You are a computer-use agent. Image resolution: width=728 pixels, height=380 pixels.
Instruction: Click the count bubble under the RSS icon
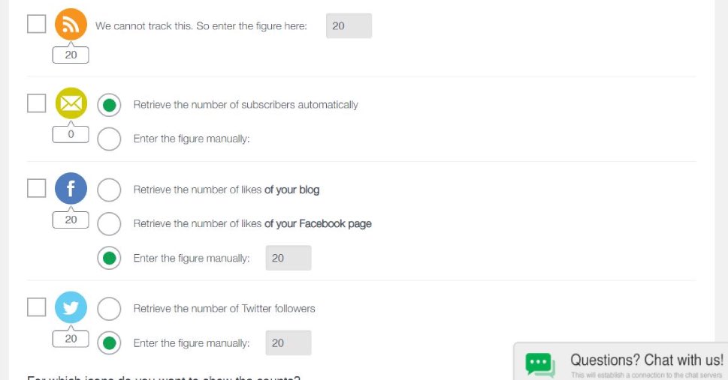(71, 55)
